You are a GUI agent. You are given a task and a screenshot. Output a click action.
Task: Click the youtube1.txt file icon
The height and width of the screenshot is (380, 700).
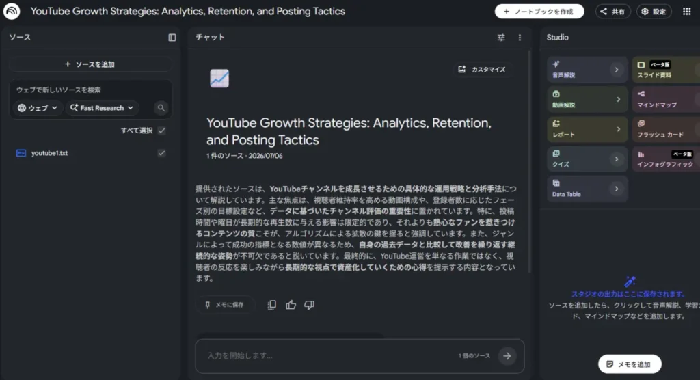point(21,153)
